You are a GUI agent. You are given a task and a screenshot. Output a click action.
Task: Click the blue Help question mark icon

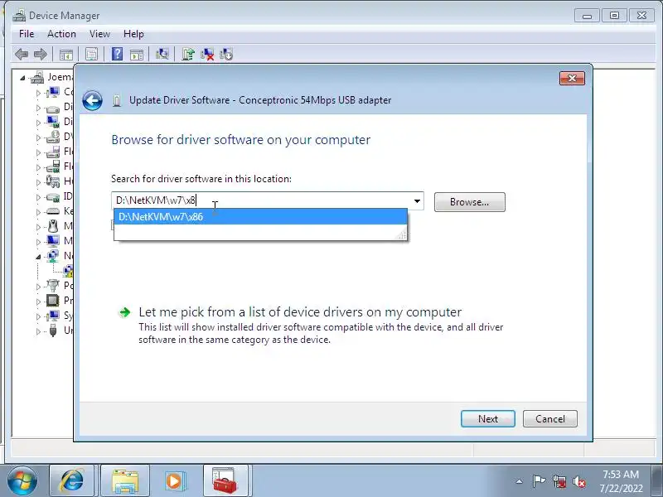click(x=117, y=54)
